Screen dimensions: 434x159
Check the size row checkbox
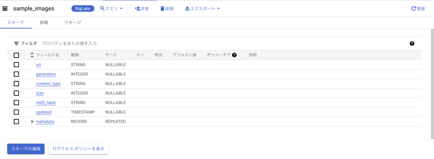click(x=16, y=93)
